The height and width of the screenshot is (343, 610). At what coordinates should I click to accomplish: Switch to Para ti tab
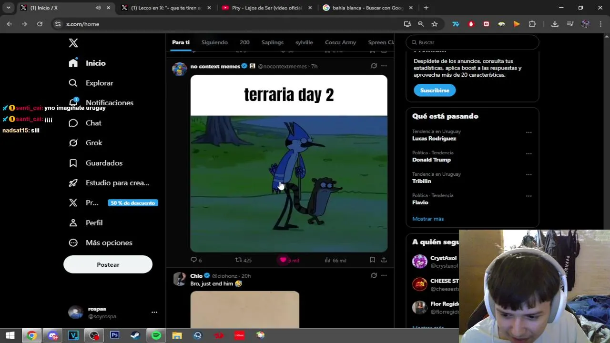pos(181,42)
